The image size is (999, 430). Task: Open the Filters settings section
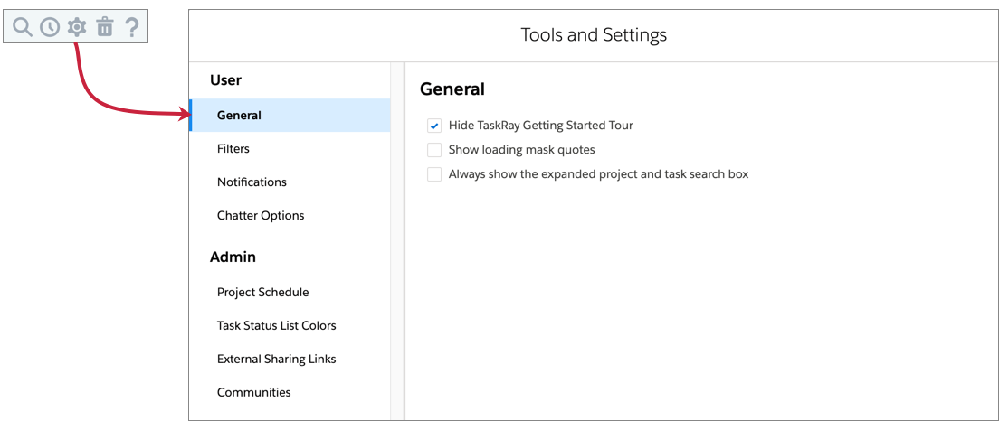pos(233,149)
